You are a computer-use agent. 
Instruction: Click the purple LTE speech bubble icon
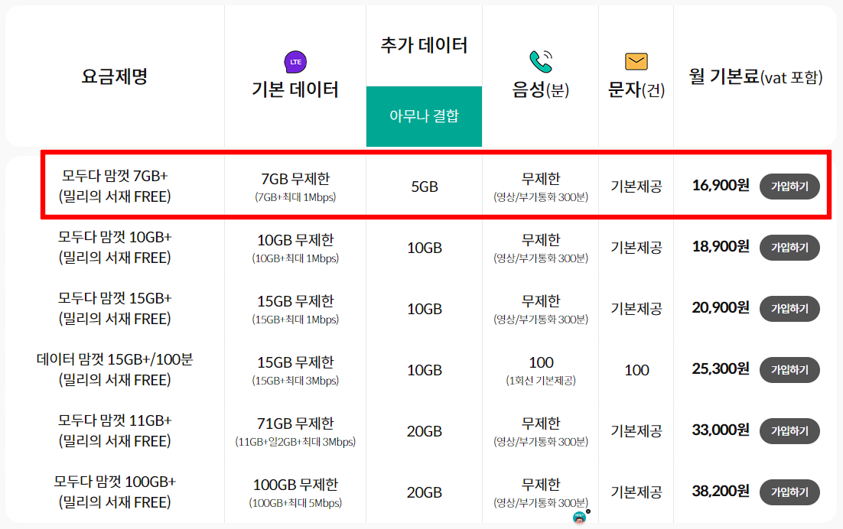coord(295,61)
